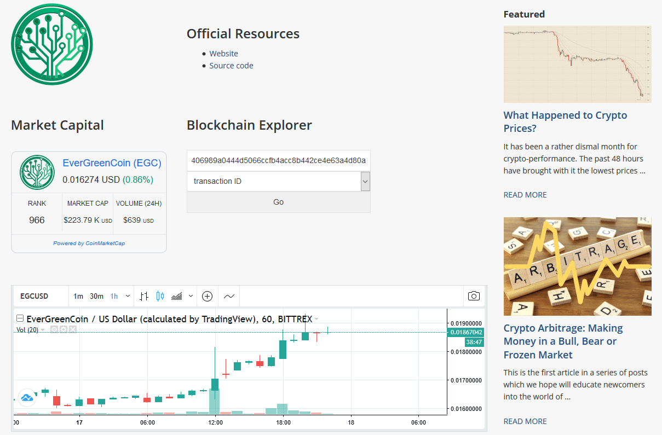Open Vol (20) settings gear icon

coord(65,329)
